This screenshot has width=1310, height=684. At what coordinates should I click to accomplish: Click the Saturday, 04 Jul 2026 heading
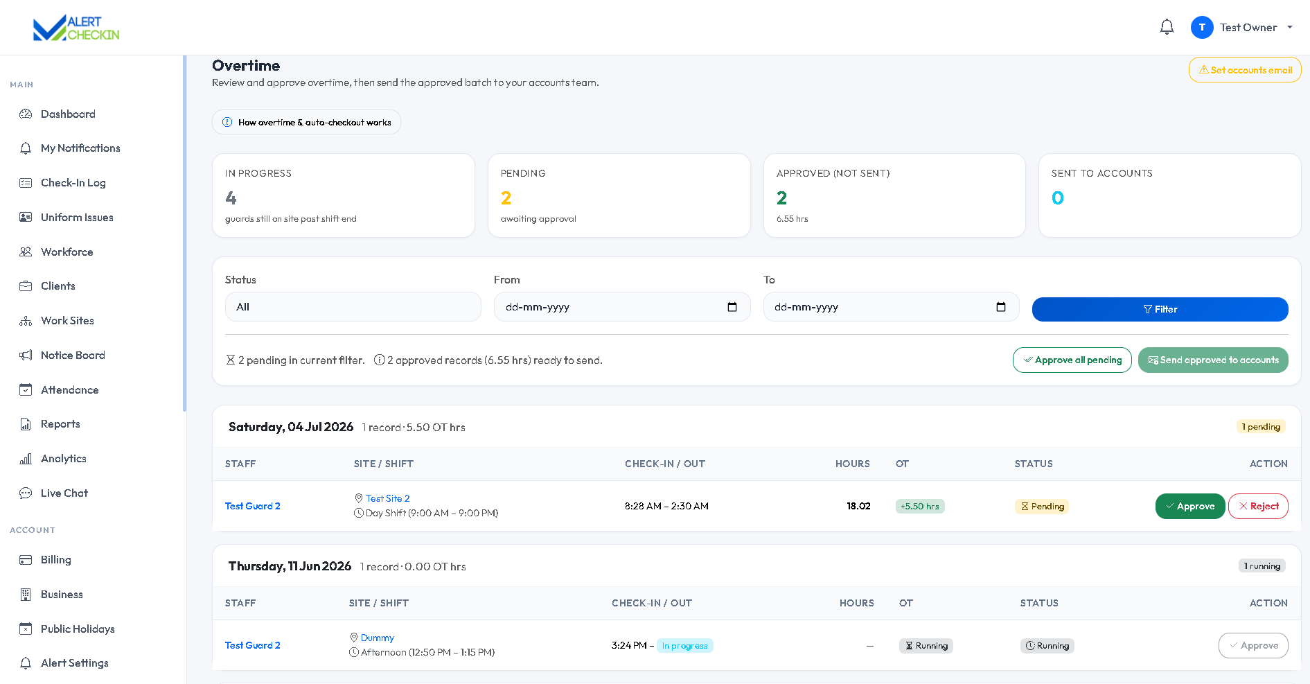[291, 427]
